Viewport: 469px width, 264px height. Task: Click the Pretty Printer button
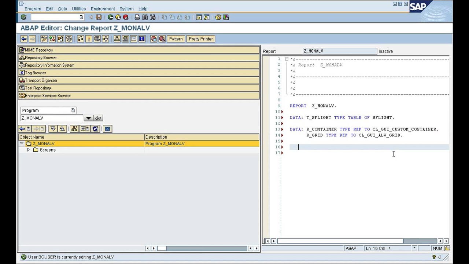[201, 39]
